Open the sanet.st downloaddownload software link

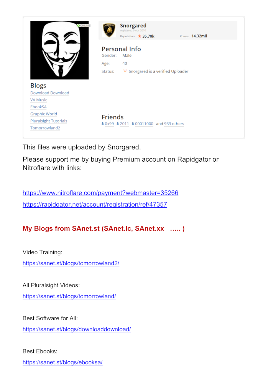click(77, 329)
